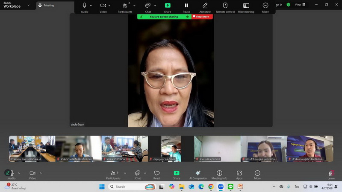Open LINE app in taskbar
The image size is (342, 192).
click(230, 186)
